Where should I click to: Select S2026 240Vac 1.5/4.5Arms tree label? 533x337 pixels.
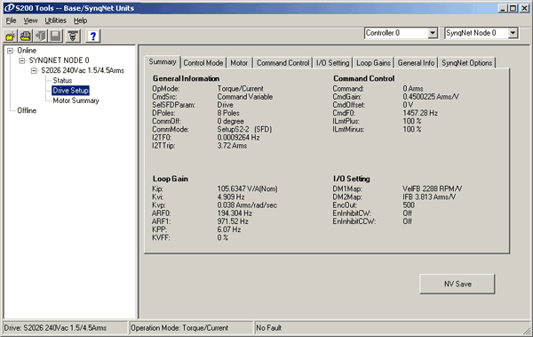(83, 71)
